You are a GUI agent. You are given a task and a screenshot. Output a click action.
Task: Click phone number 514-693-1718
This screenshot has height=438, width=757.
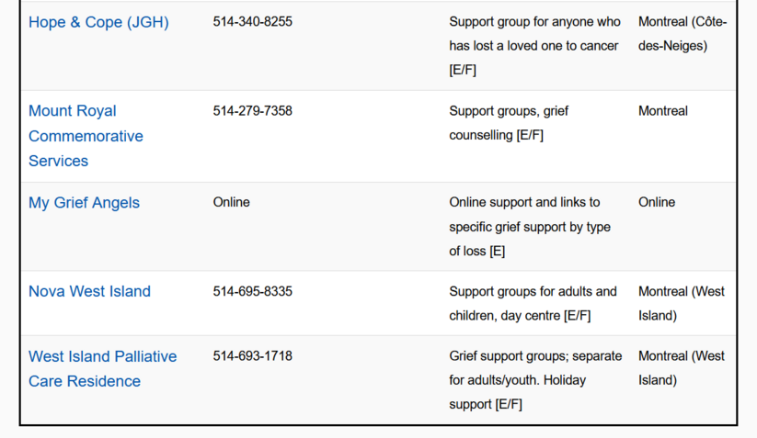tap(253, 356)
